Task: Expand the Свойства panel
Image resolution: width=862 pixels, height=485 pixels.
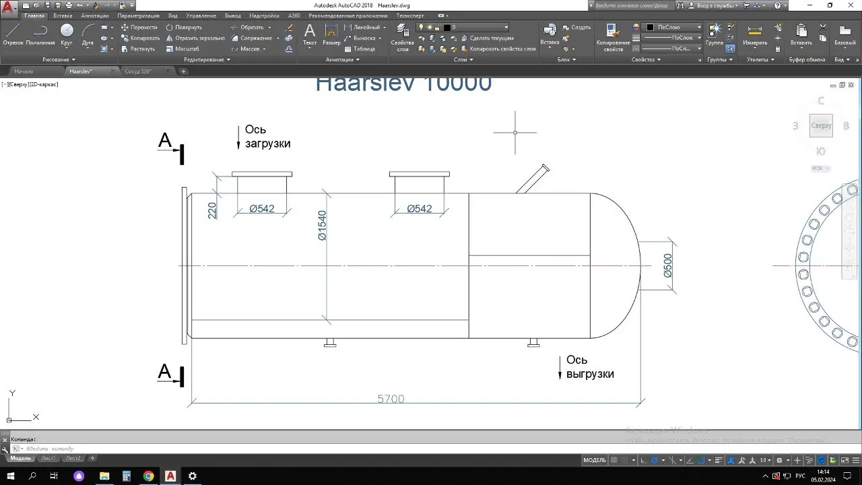Action: pyautogui.click(x=646, y=59)
